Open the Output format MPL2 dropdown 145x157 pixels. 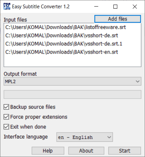coord(72,81)
